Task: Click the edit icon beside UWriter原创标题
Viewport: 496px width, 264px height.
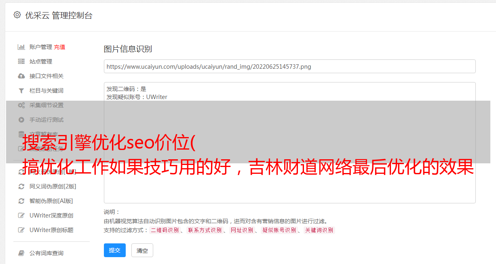Action: point(21,230)
